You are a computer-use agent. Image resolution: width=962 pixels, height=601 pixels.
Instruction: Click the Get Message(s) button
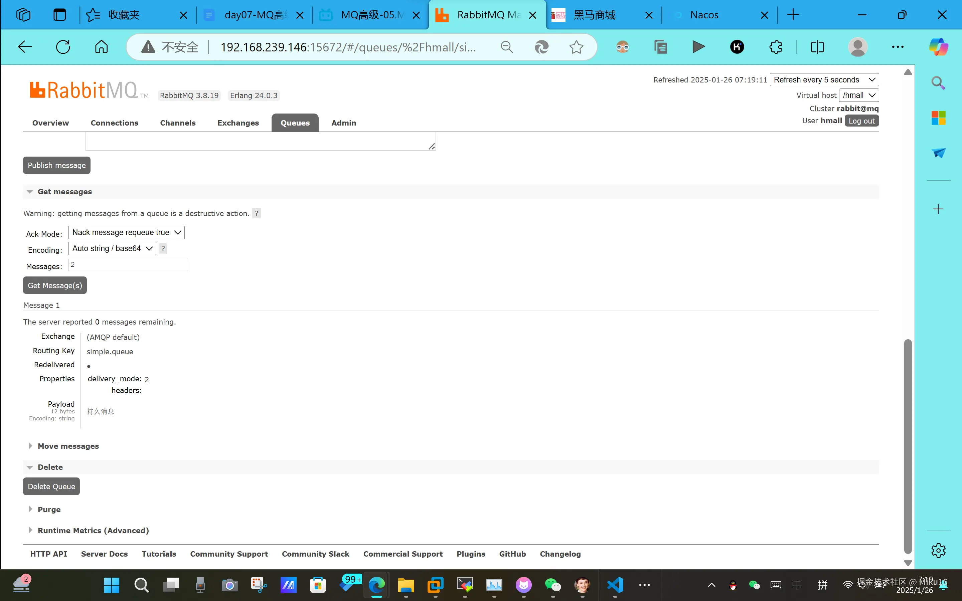pyautogui.click(x=55, y=285)
